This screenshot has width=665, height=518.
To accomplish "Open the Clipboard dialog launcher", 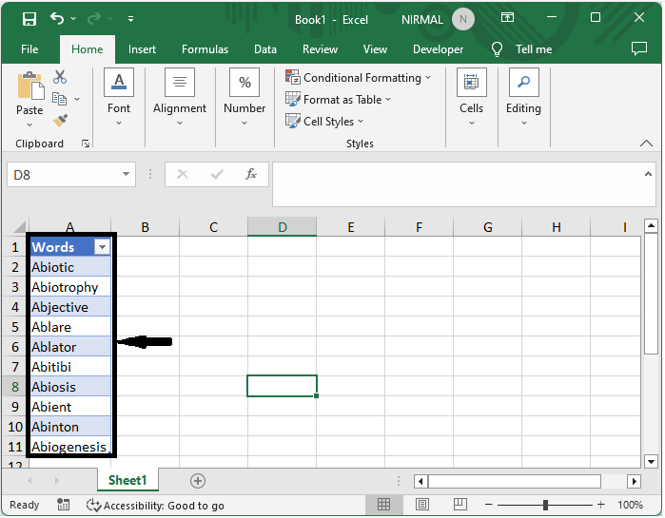I will (86, 144).
